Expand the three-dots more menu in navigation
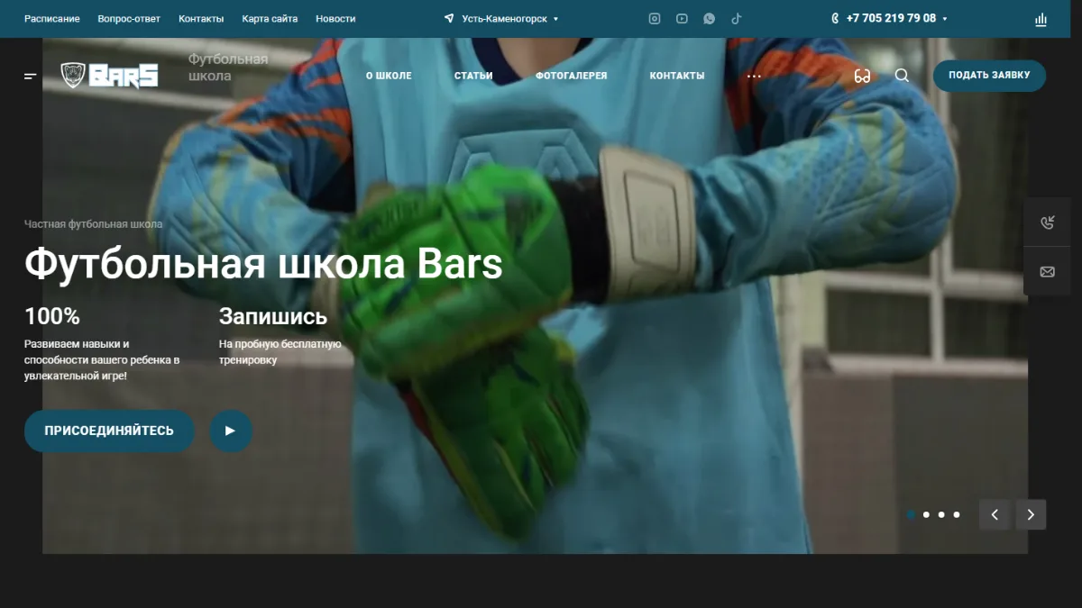 pos(754,77)
